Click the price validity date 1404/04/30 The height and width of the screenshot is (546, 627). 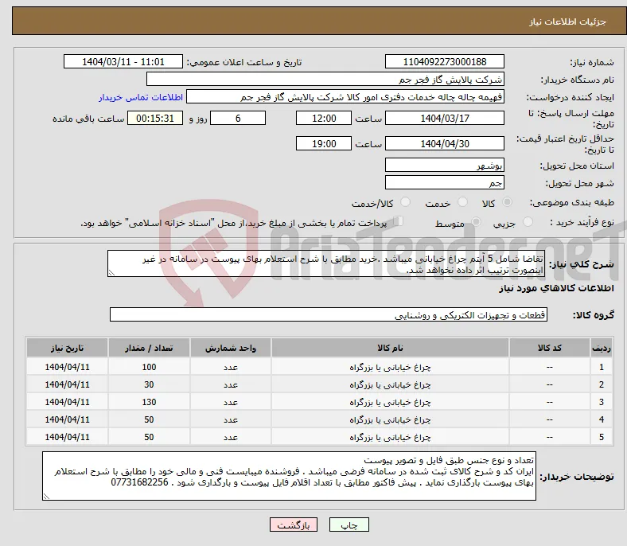click(444, 143)
